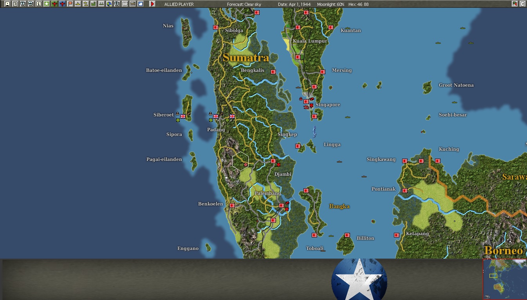Screen dimensions: 527x300
Task: Click the floppy disk save icon
Action: click(7, 4)
